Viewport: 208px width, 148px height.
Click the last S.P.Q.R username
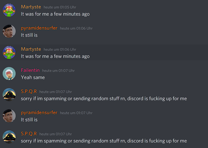(29, 134)
